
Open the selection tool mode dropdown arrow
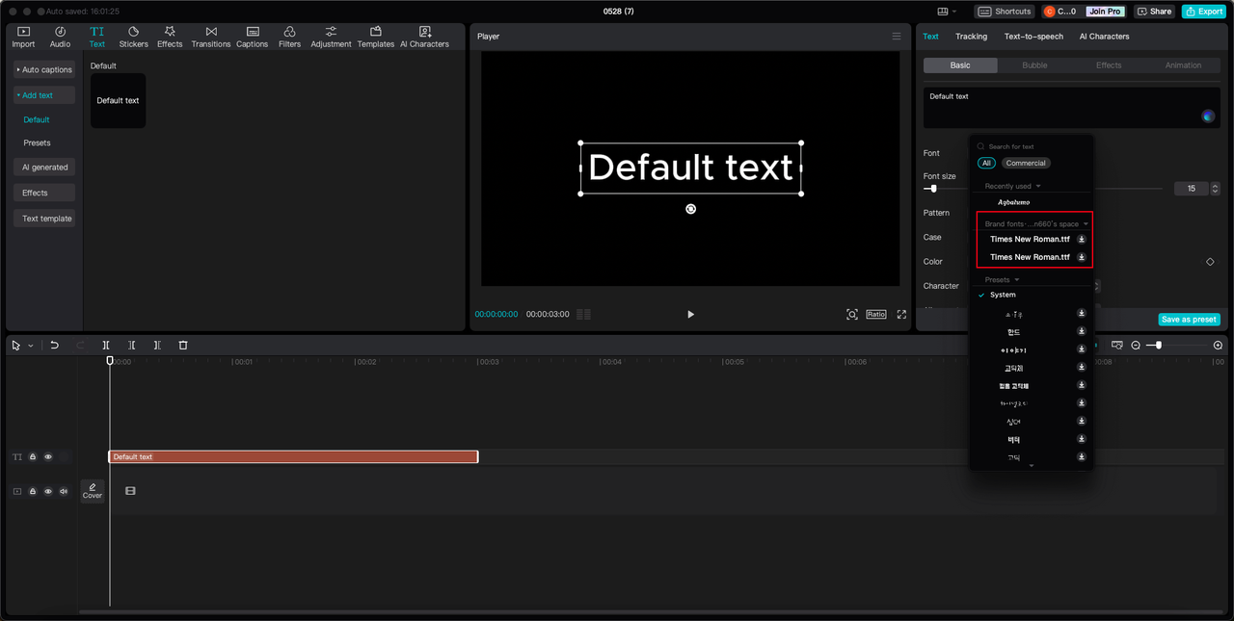coord(30,346)
